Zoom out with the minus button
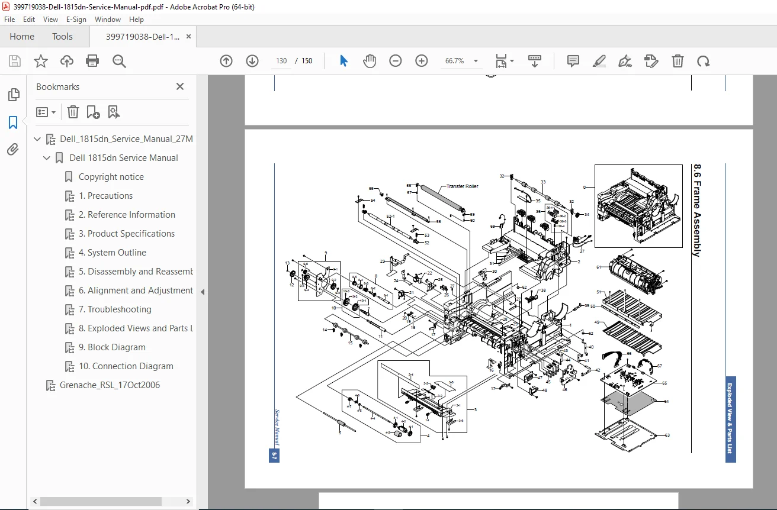The width and height of the screenshot is (777, 510). point(396,61)
